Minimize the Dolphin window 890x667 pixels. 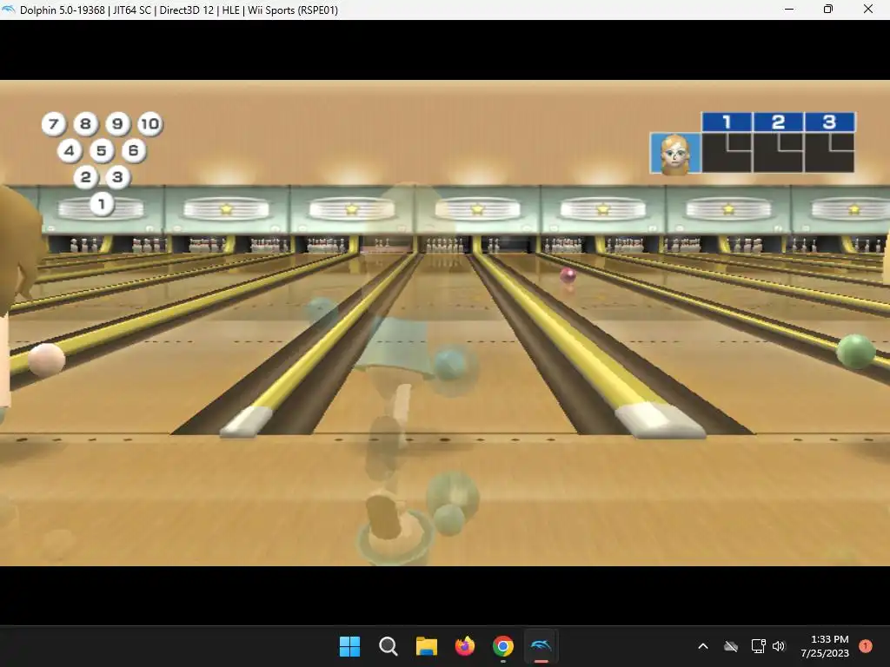789,10
